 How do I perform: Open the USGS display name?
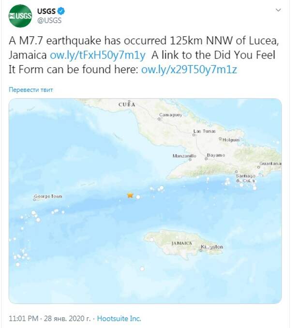pos(46,11)
